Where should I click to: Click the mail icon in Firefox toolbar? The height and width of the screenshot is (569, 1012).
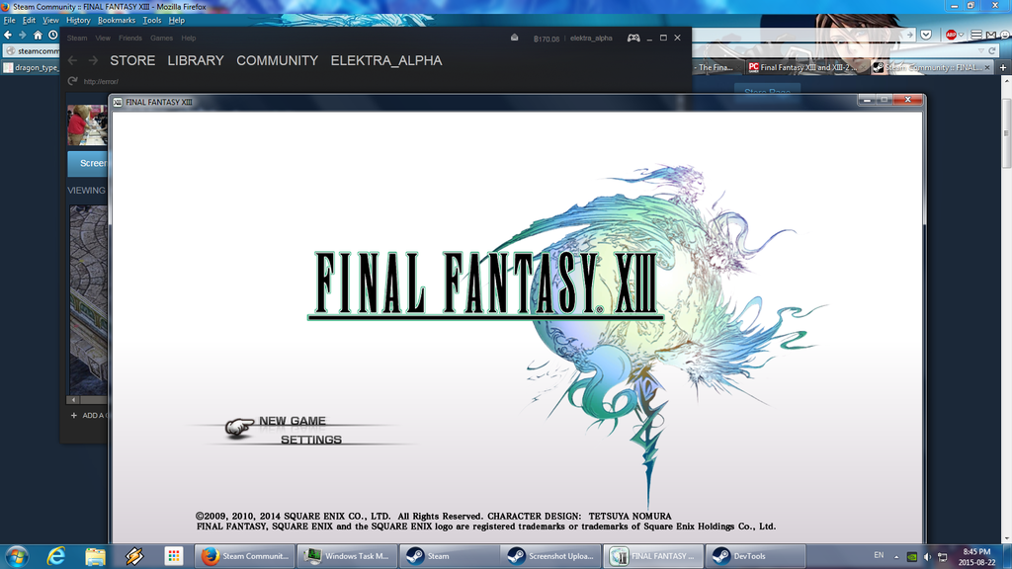click(x=990, y=35)
